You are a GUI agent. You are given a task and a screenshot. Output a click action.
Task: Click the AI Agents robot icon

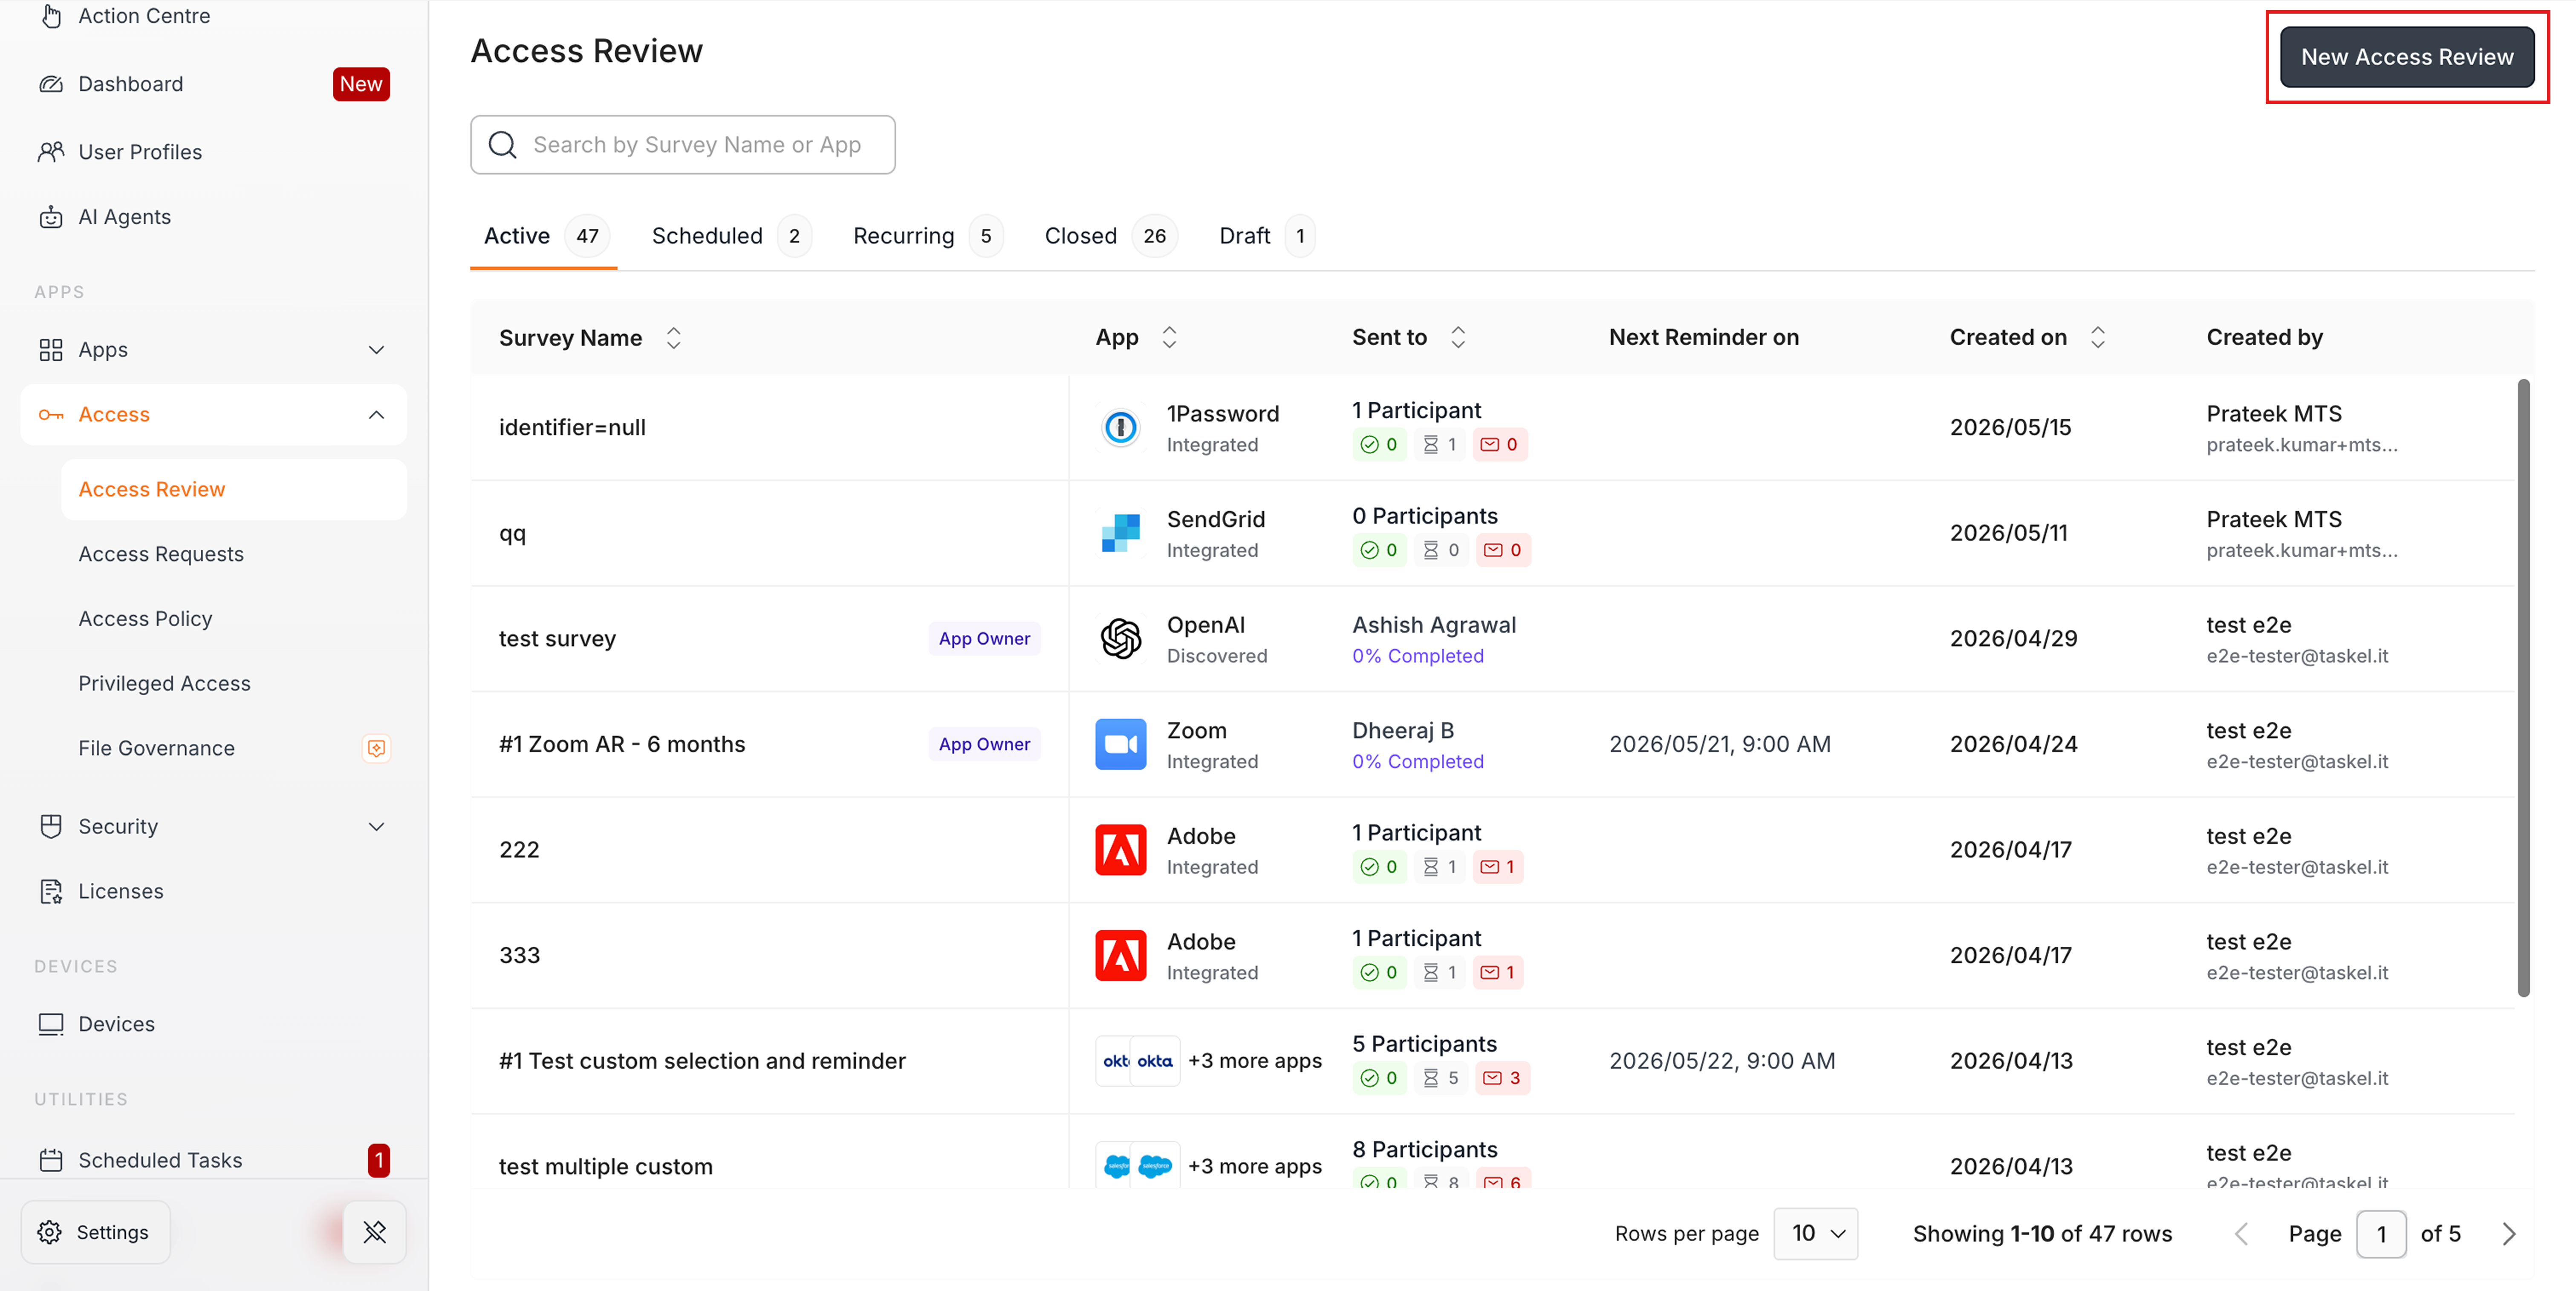pyautogui.click(x=51, y=217)
